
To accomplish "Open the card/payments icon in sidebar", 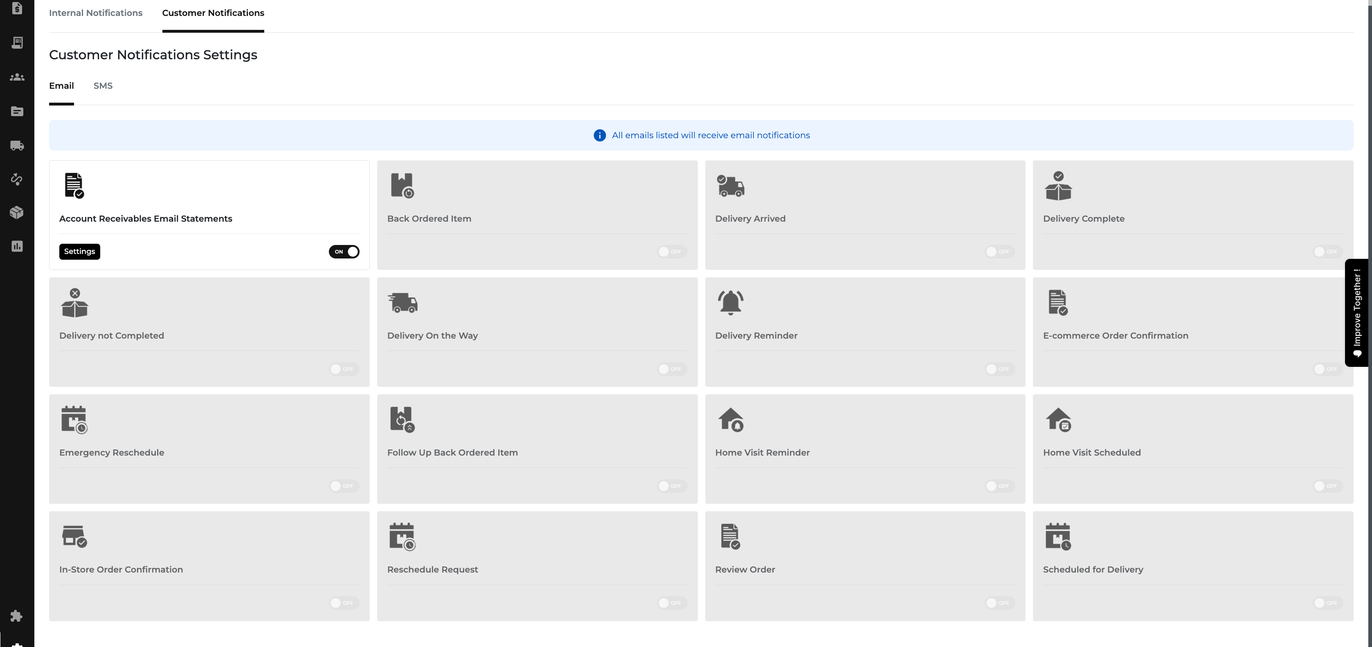I will (x=17, y=111).
